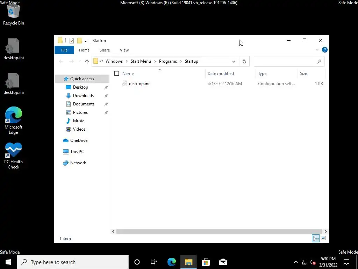Open Pictures in navigation pane
The height and width of the screenshot is (269, 358).
click(80, 112)
